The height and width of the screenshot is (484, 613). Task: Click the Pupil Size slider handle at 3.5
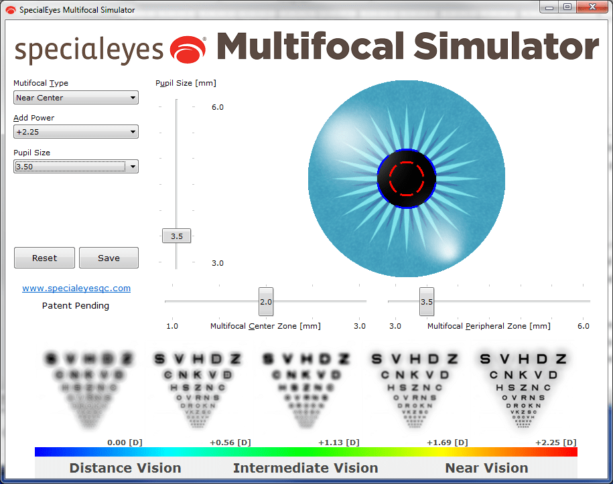point(176,236)
